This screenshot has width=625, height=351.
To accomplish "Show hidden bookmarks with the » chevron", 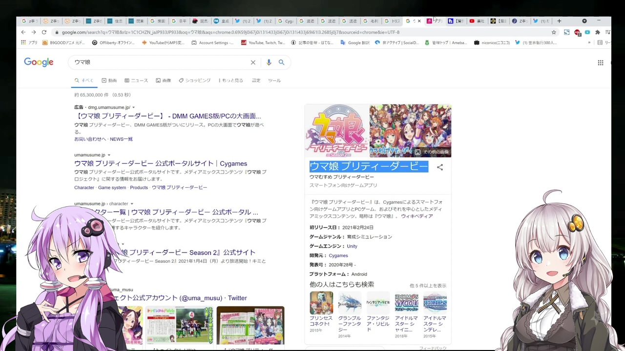I will point(589,42).
